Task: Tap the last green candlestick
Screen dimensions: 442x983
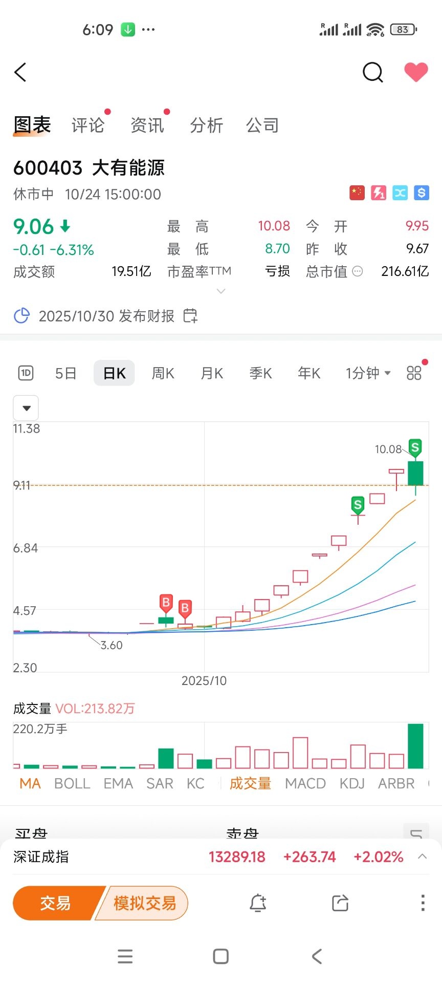Action: pyautogui.click(x=415, y=474)
